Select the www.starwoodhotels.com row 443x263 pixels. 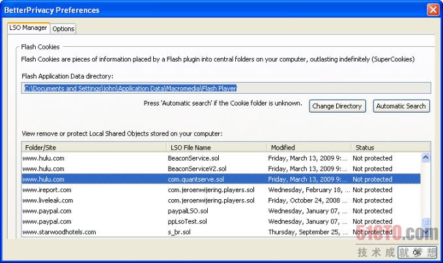coord(221,232)
